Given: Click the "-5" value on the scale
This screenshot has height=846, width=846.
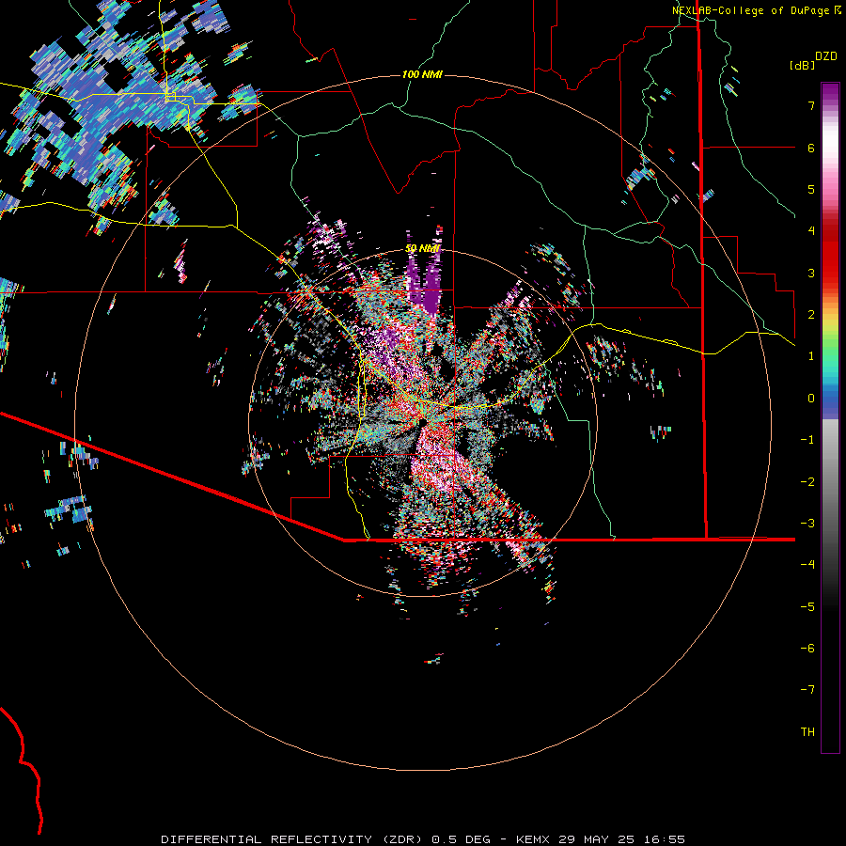Looking at the screenshot, I should click(x=807, y=607).
